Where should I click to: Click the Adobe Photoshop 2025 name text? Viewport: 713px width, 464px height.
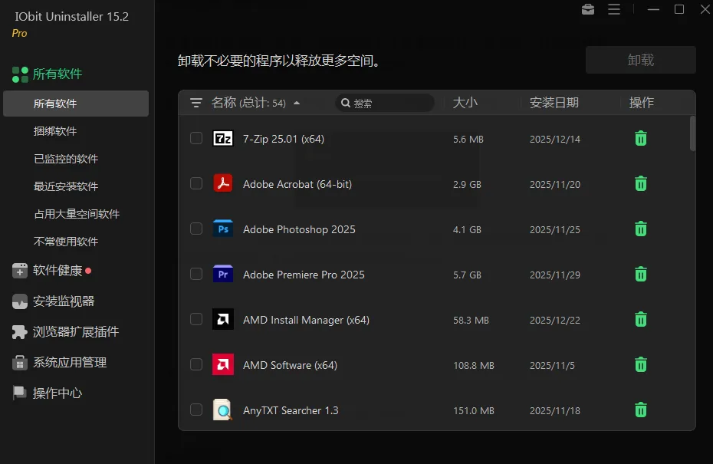(x=299, y=229)
